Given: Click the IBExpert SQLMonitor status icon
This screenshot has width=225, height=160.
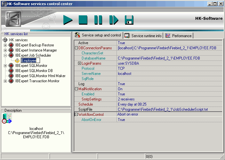Looking at the screenshot, I should pos(11,66).
